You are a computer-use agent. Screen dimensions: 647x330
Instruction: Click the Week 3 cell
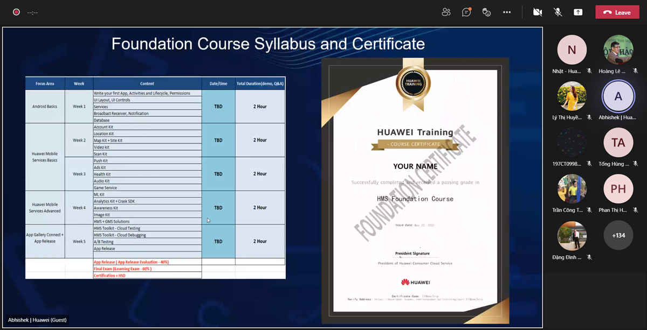click(x=79, y=174)
